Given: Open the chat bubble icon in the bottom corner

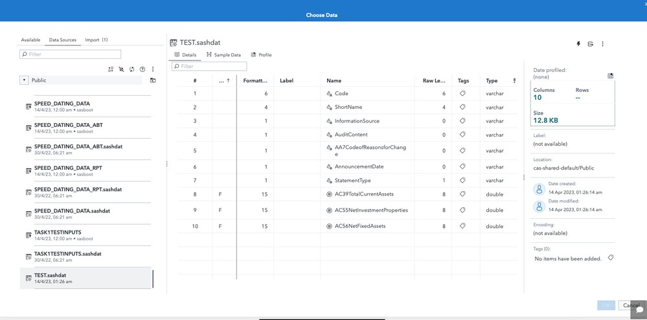Looking at the screenshot, I should coord(639,309).
